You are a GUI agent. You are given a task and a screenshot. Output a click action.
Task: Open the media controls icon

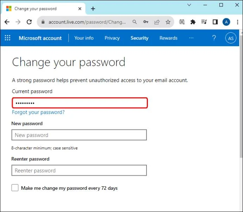[204, 22]
